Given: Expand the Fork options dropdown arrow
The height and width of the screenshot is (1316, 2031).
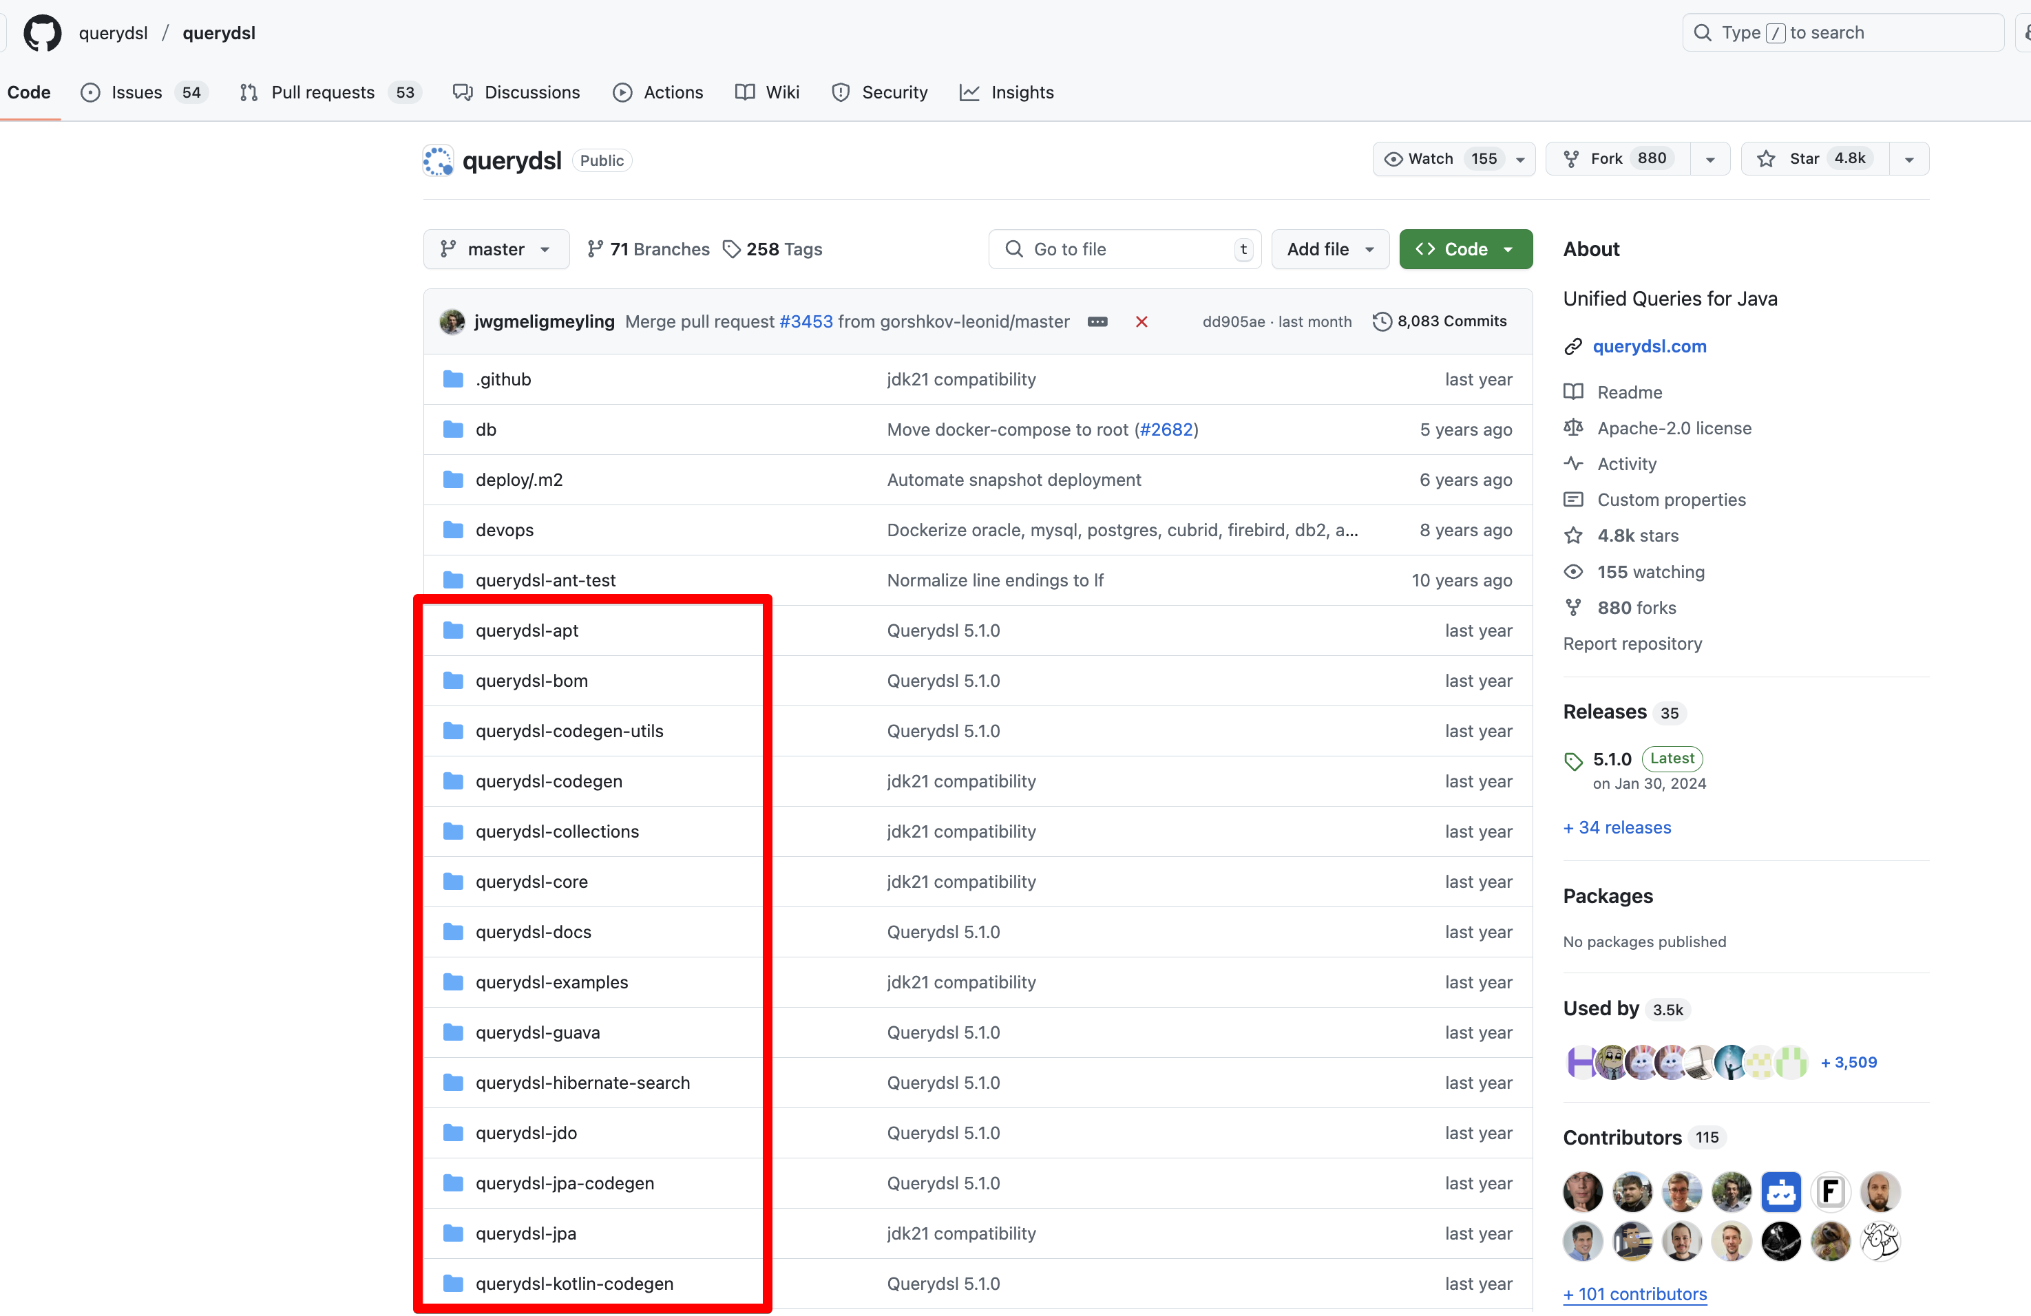Looking at the screenshot, I should pos(1710,160).
